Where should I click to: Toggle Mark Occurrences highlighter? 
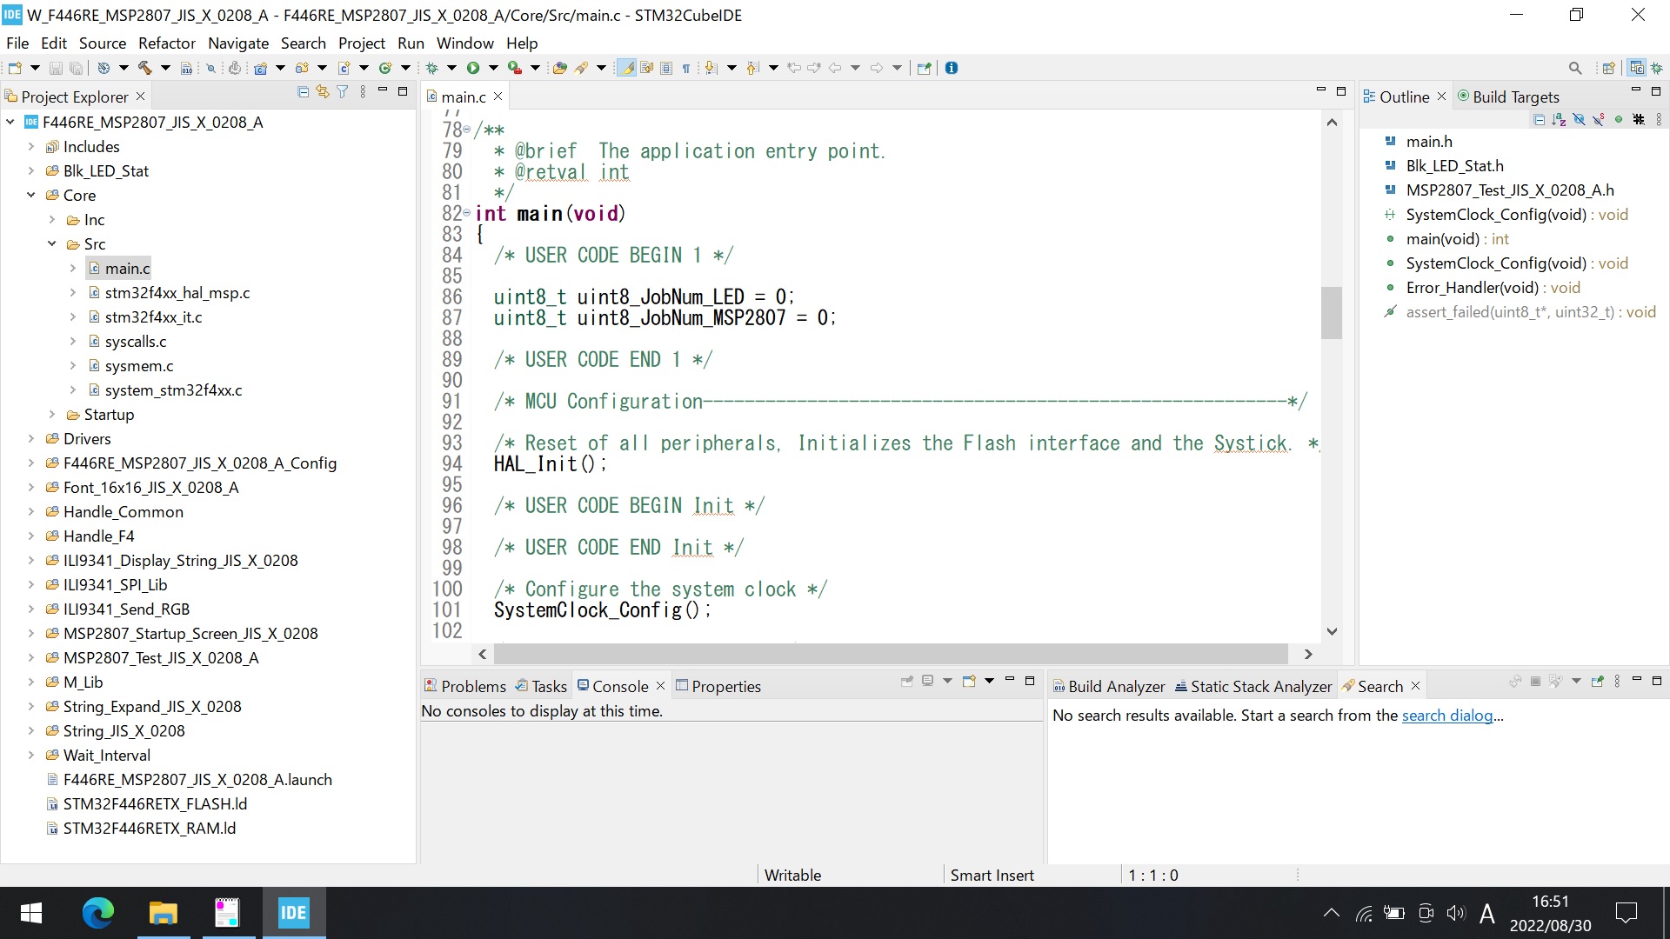626,68
